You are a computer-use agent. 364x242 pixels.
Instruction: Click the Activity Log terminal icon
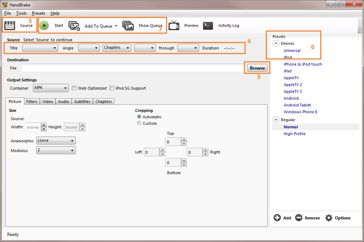pos(208,25)
